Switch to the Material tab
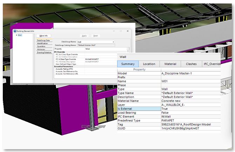This screenshot has height=152, width=235. 170,64
